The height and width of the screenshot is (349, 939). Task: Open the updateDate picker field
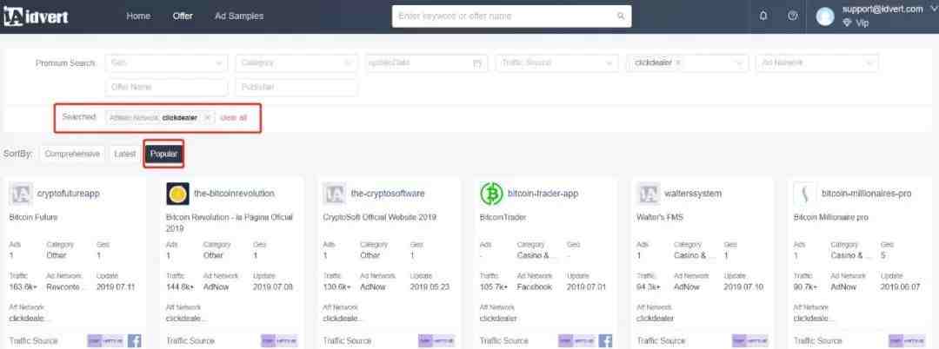click(x=426, y=63)
